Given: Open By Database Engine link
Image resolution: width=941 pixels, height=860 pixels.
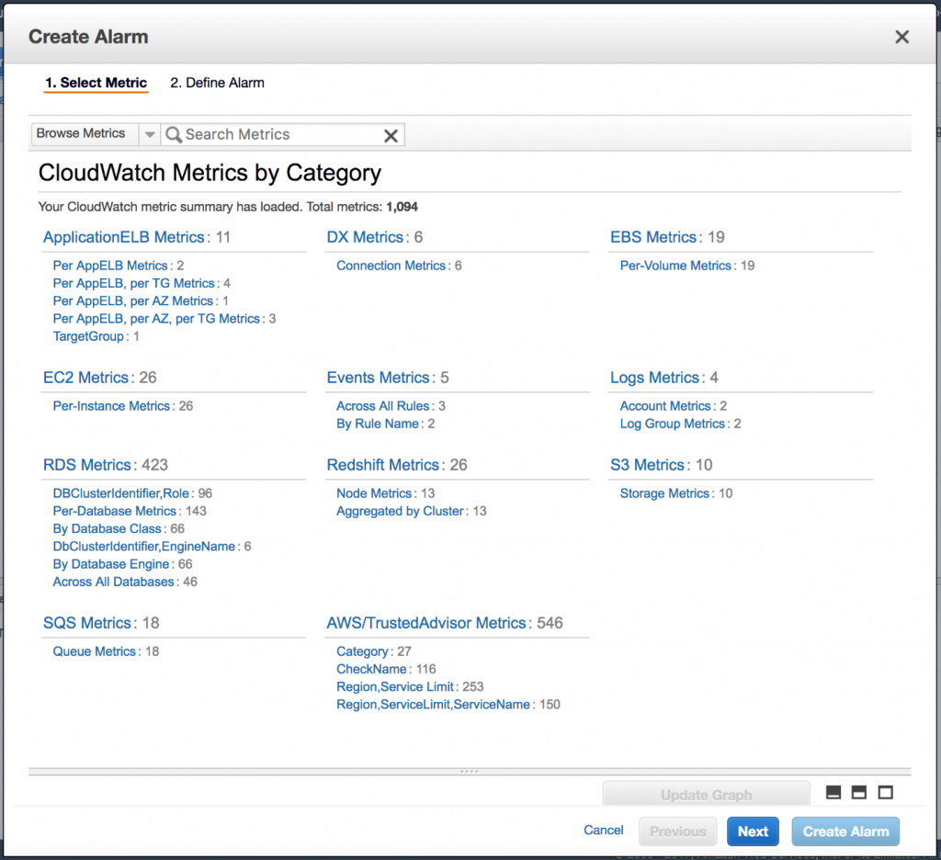Looking at the screenshot, I should tap(111, 564).
